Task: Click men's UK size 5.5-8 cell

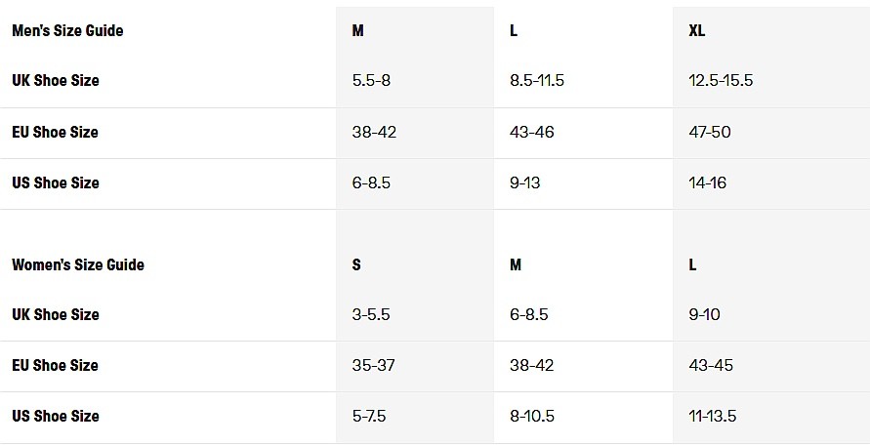Action: pyautogui.click(x=371, y=81)
